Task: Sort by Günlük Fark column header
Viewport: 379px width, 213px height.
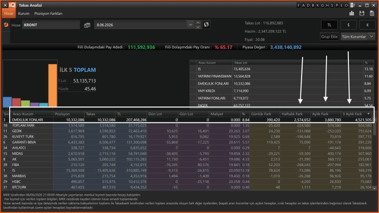Action: pos(265,114)
